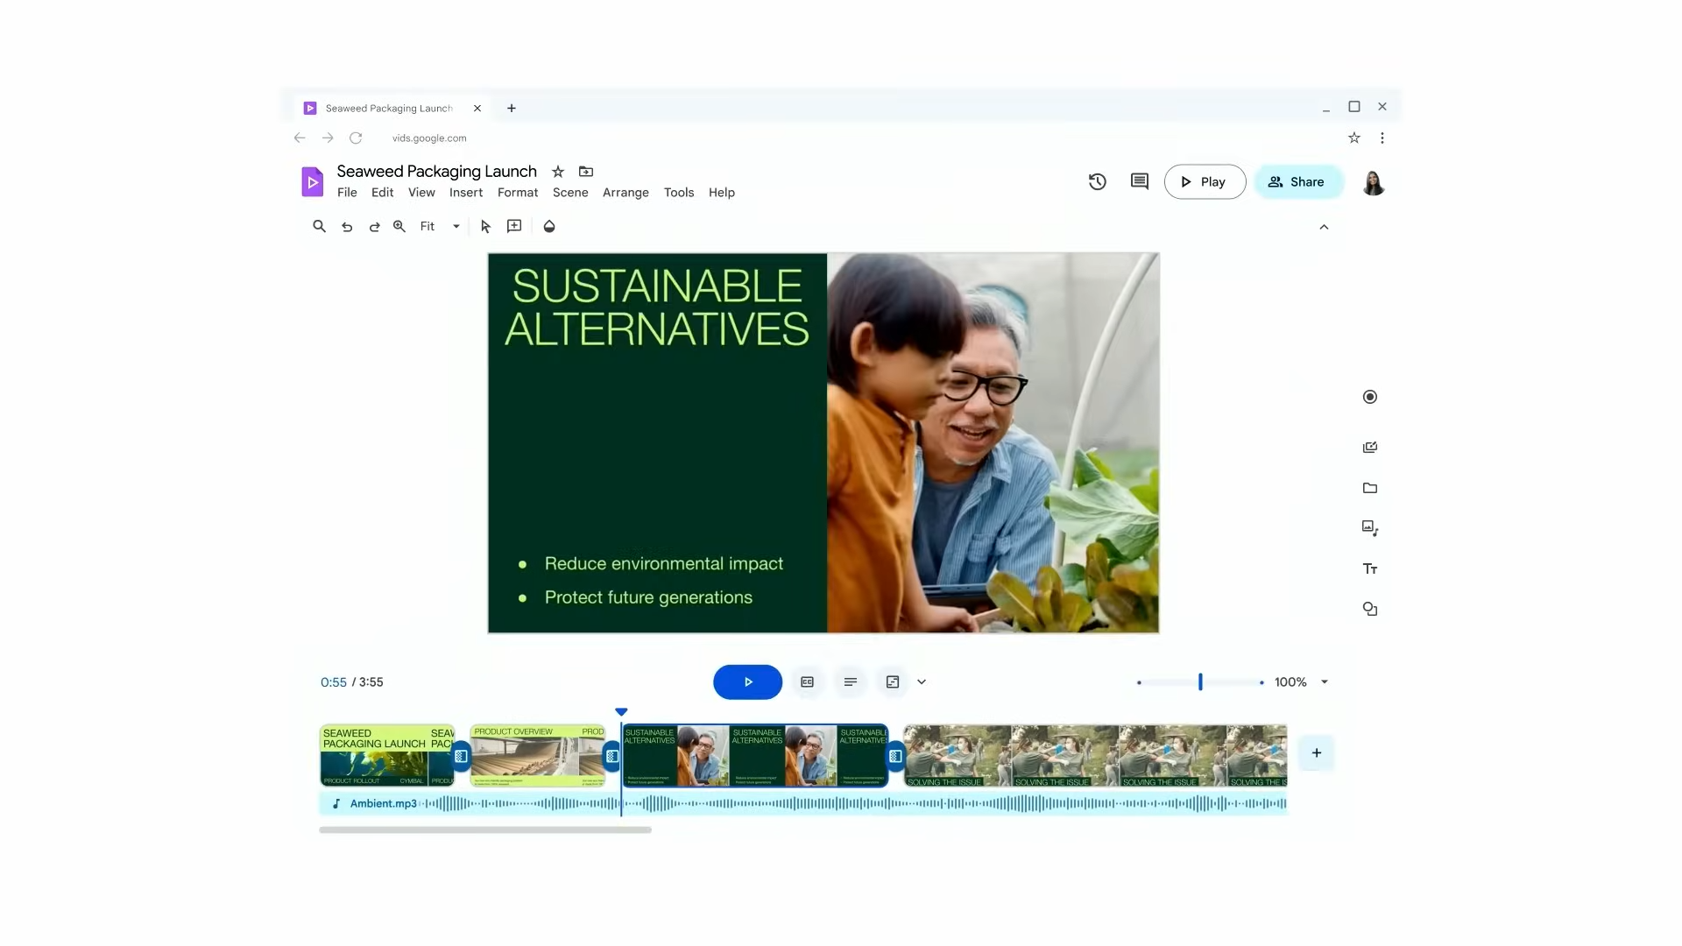This screenshot has height=946, width=1682.
Task: Open the Text tool in sidebar
Action: coord(1370,569)
